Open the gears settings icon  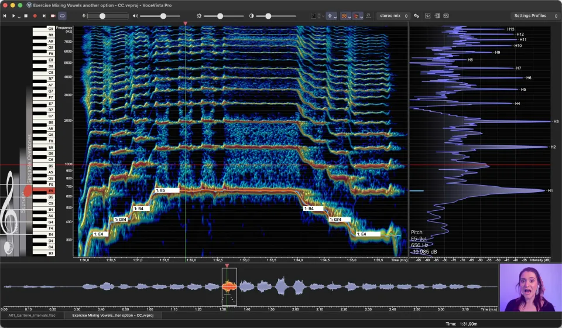click(x=416, y=16)
